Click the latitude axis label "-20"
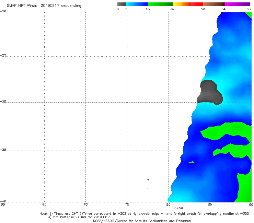 point(3,11)
